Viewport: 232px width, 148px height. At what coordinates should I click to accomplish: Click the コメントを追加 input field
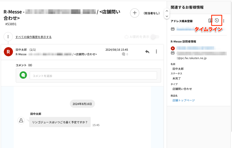(x=93, y=76)
